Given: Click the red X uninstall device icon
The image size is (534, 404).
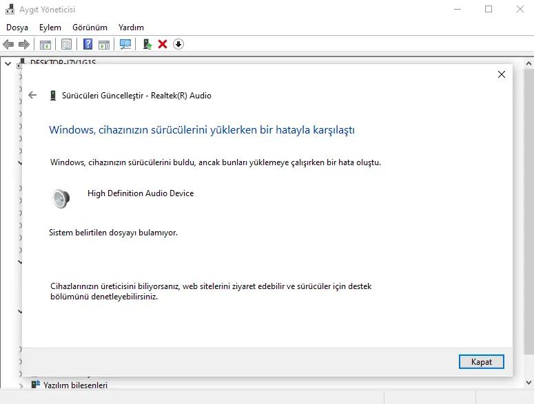Looking at the screenshot, I should click(x=163, y=44).
